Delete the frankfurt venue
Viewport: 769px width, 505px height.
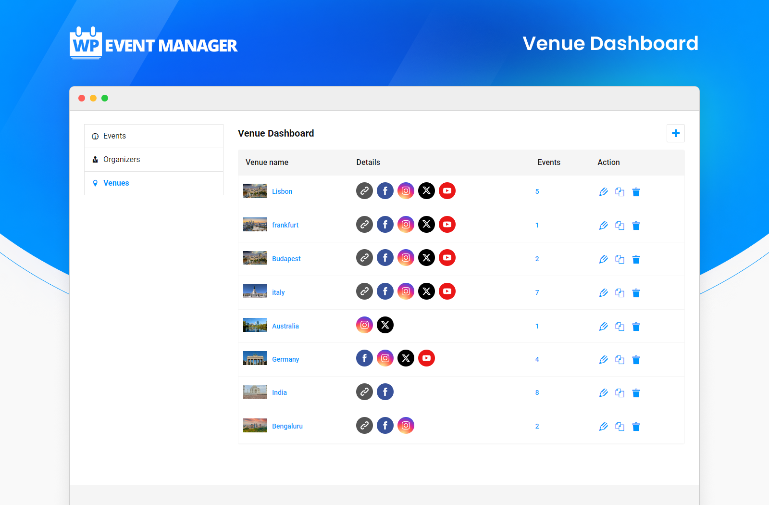[636, 226]
